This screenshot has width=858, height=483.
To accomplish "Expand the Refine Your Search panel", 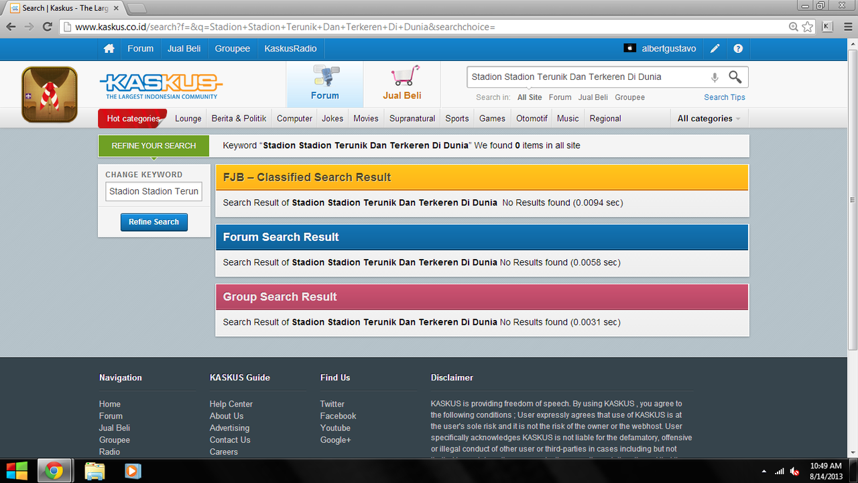I will point(154,146).
